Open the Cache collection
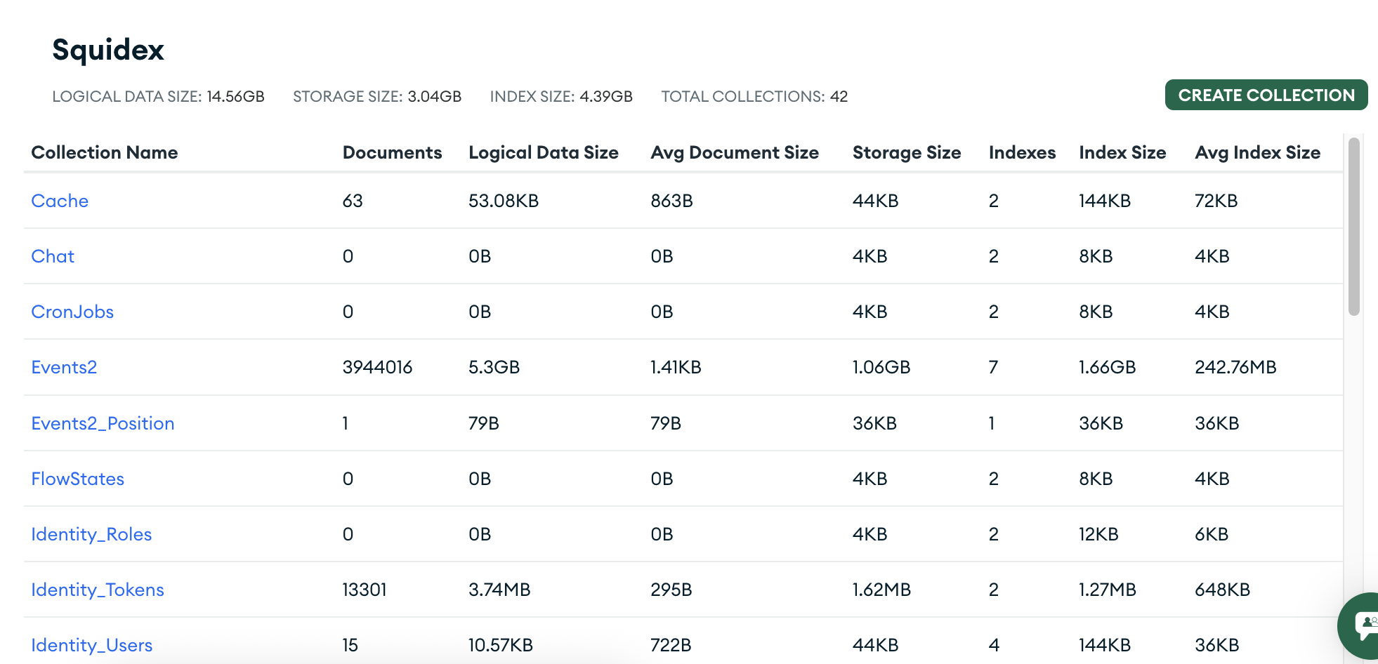 click(60, 201)
